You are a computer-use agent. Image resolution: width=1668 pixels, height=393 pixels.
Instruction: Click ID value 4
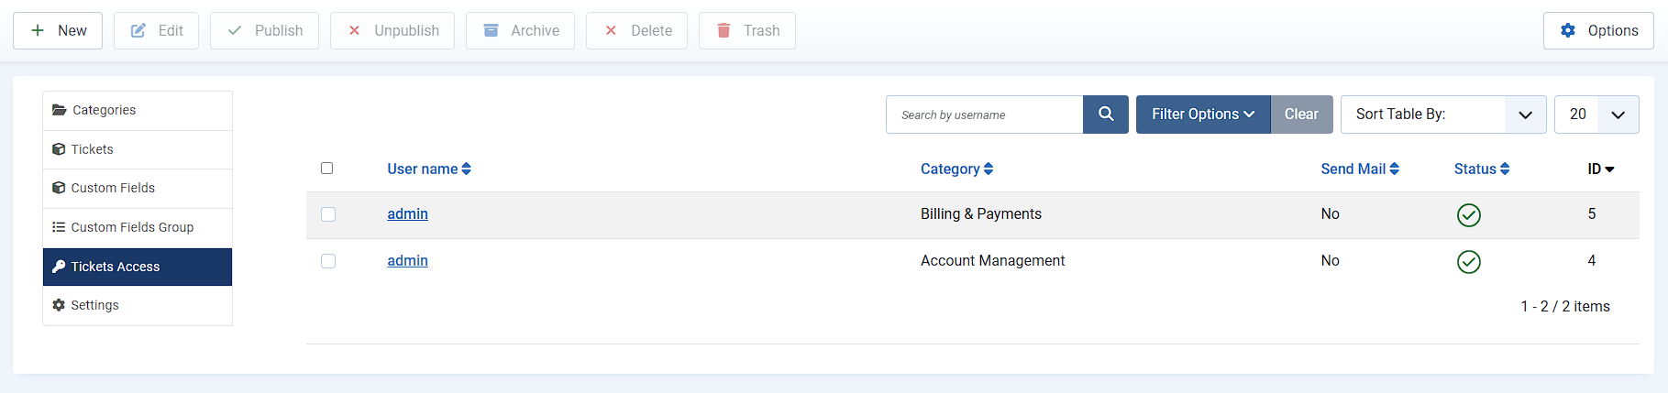click(1592, 260)
